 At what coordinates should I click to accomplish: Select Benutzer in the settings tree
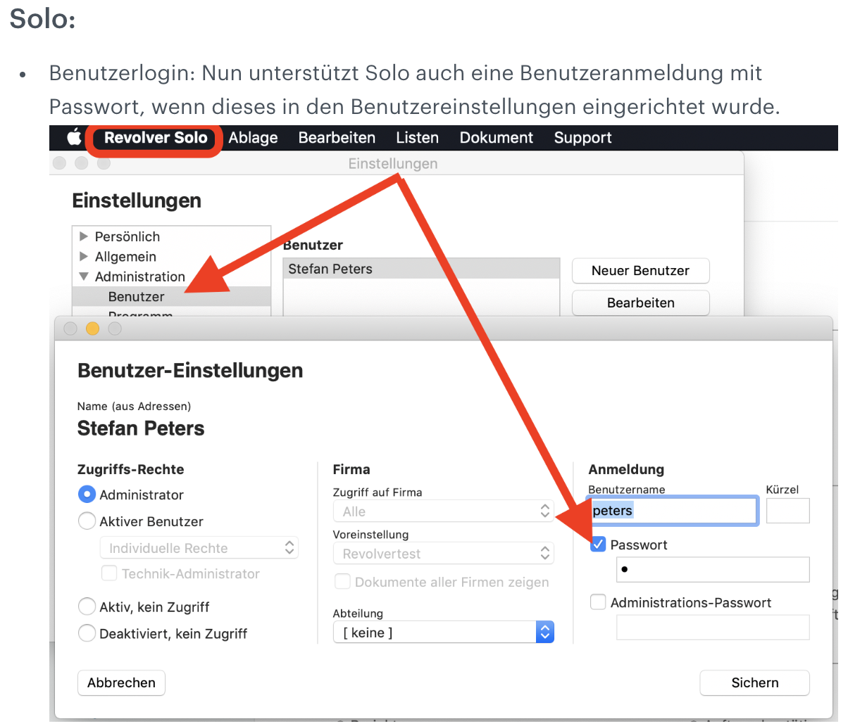(136, 297)
